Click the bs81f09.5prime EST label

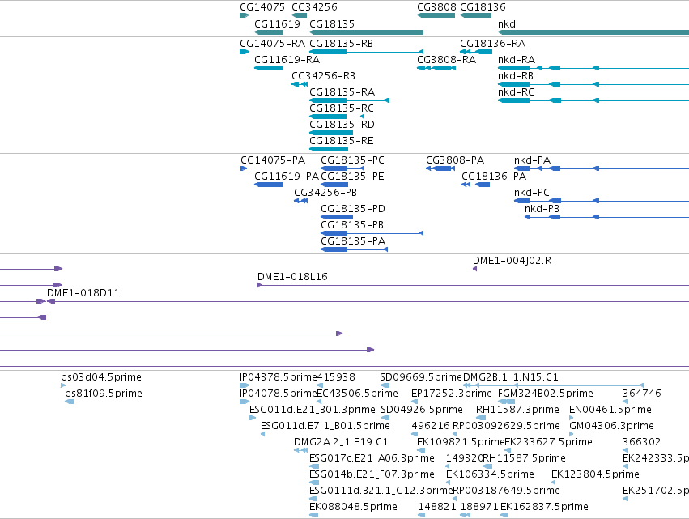(x=104, y=394)
